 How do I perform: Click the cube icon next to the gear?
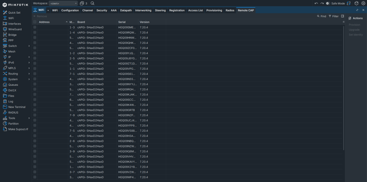click(356, 3)
